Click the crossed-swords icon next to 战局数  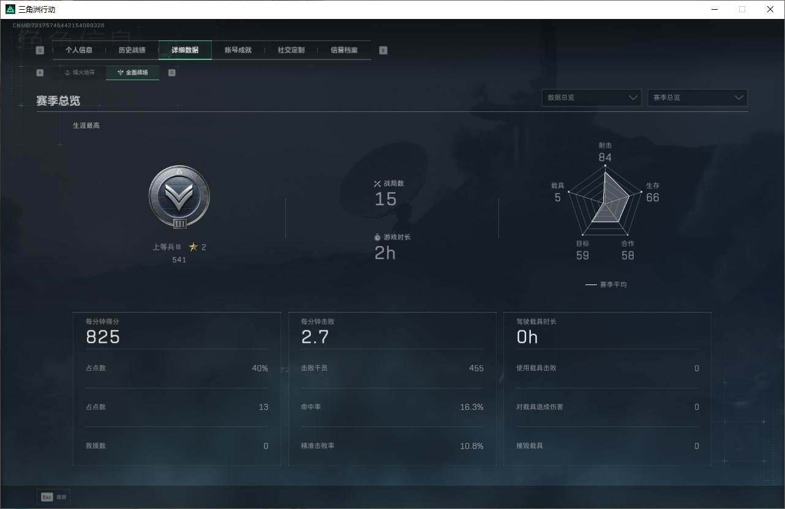coord(377,184)
